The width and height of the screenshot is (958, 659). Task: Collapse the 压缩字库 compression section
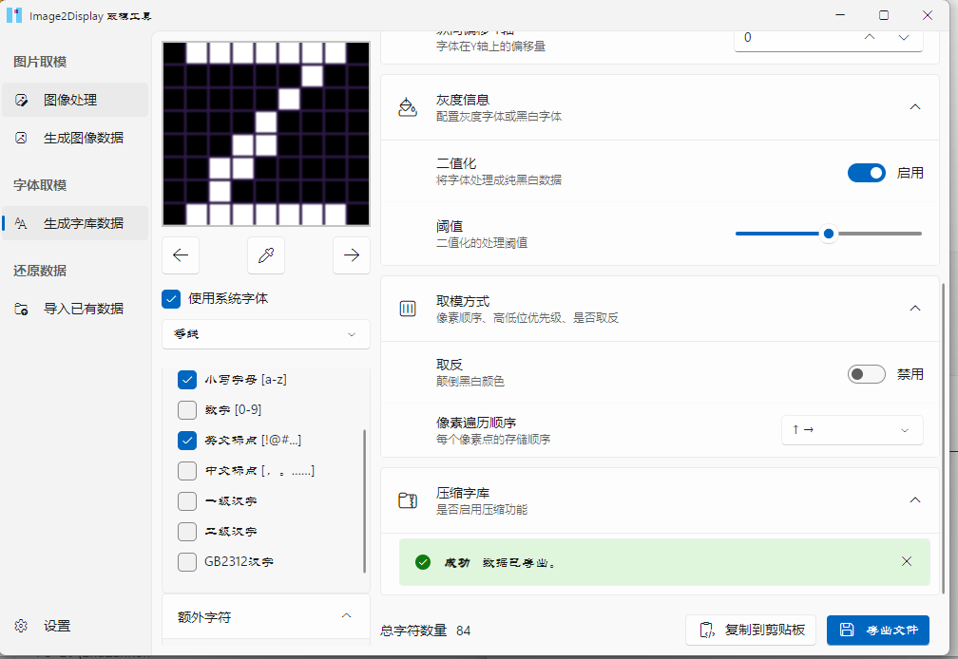(x=914, y=498)
